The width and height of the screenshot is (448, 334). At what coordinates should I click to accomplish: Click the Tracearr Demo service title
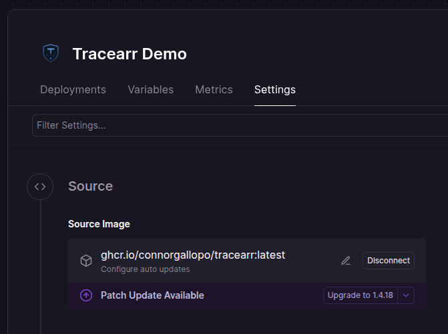(130, 53)
